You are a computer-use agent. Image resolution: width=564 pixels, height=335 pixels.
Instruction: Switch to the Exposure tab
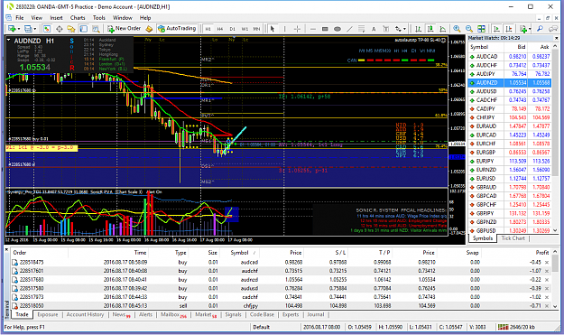pos(48,314)
